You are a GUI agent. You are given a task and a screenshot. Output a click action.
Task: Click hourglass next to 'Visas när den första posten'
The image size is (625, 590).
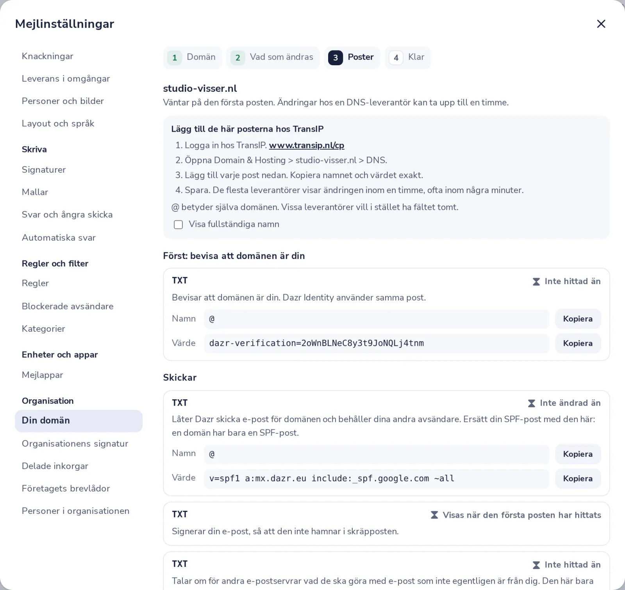click(x=434, y=515)
